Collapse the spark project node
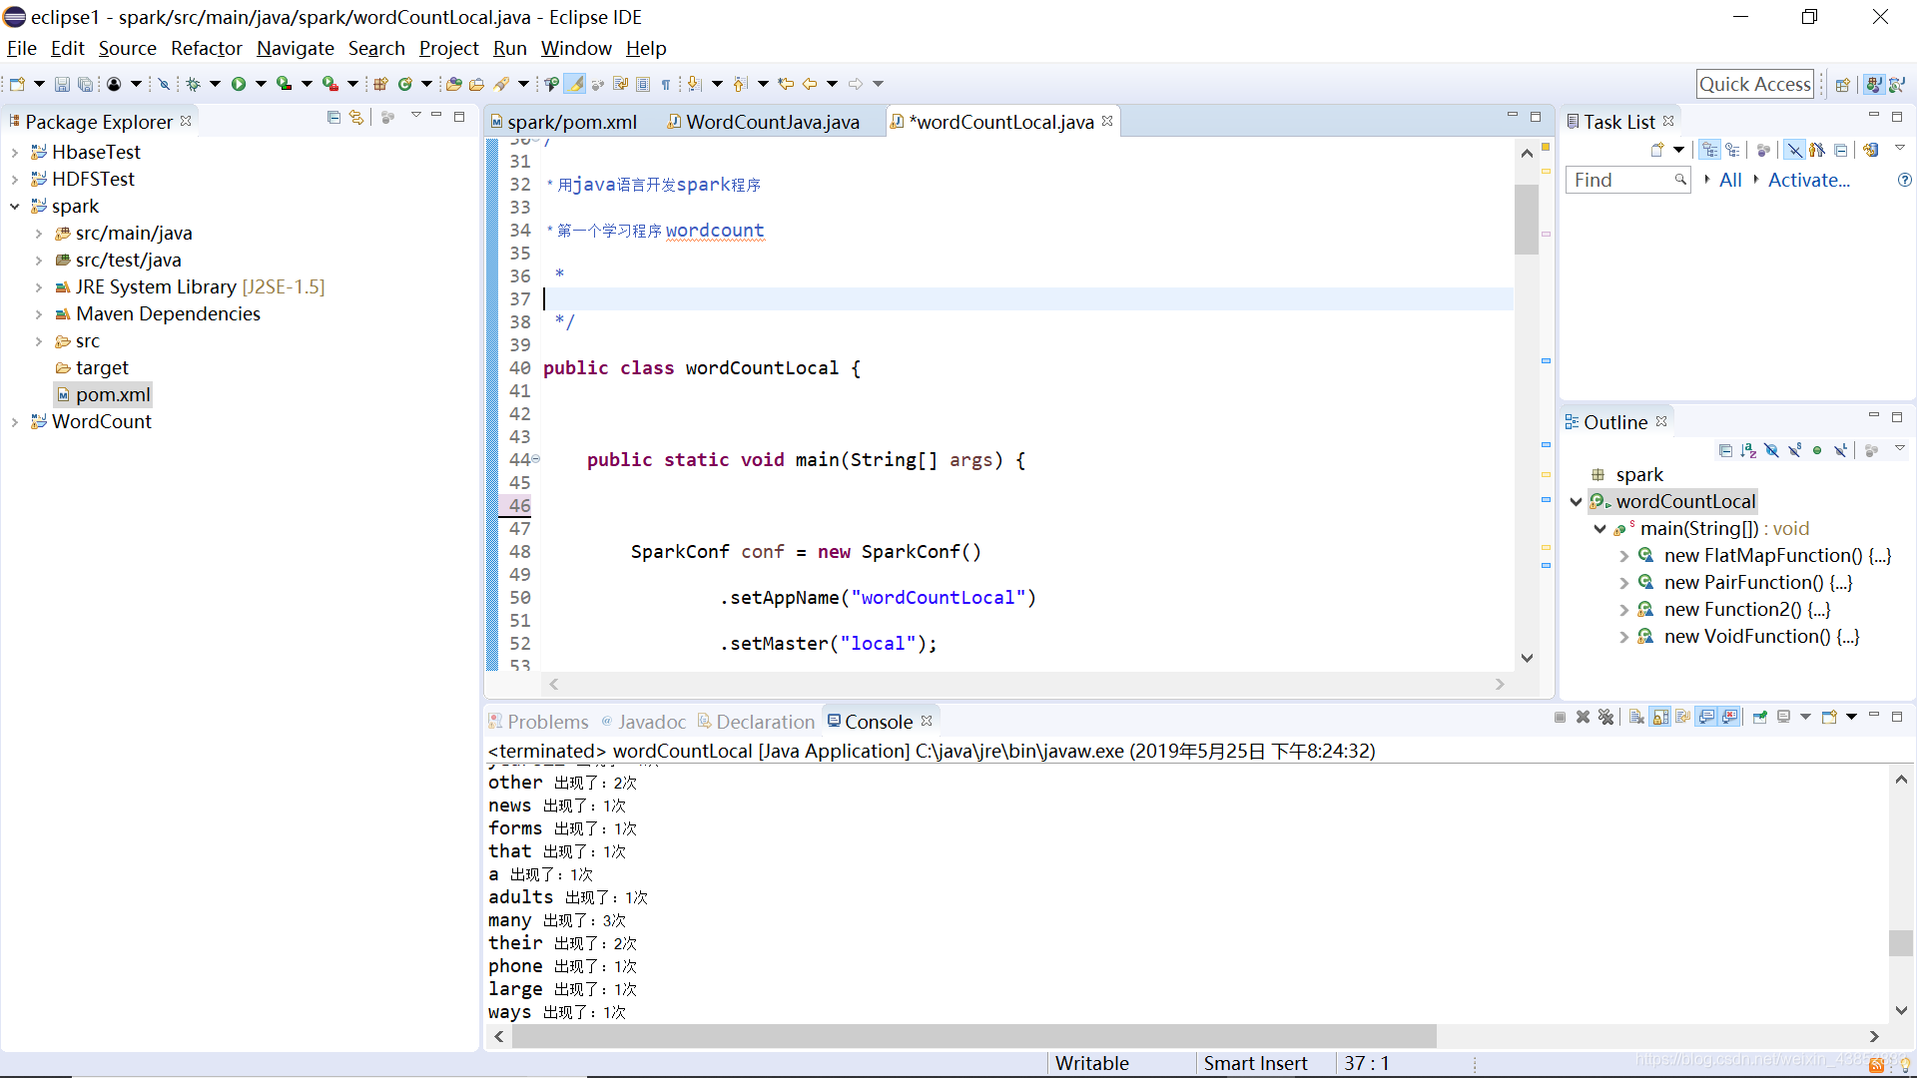 point(15,207)
